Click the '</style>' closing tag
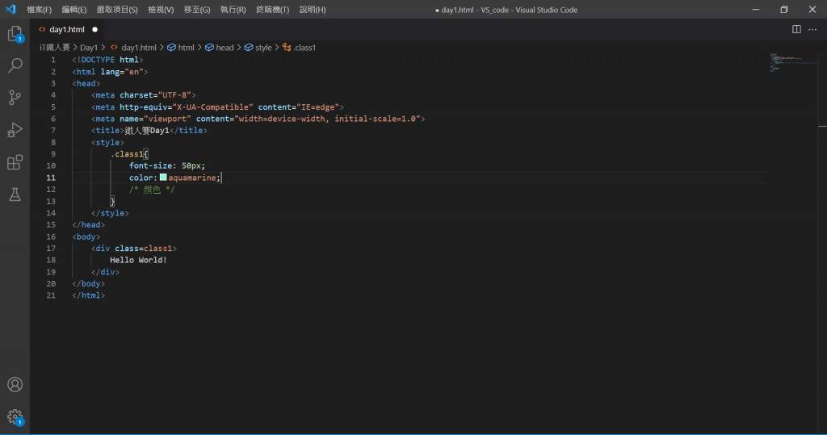The image size is (827, 435). click(110, 213)
